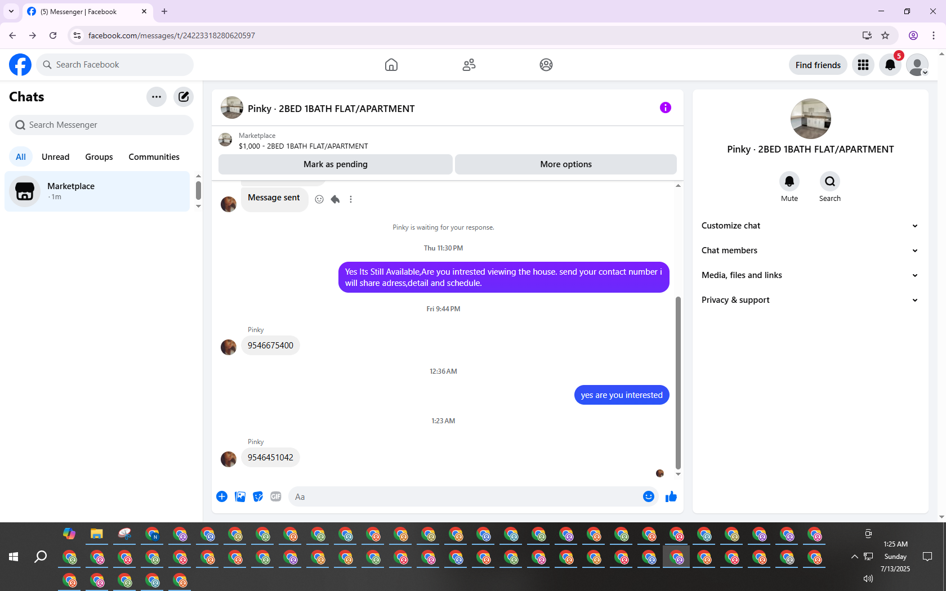This screenshot has width=946, height=591.
Task: Search in conversation magnifier icon
Action: pos(830,181)
